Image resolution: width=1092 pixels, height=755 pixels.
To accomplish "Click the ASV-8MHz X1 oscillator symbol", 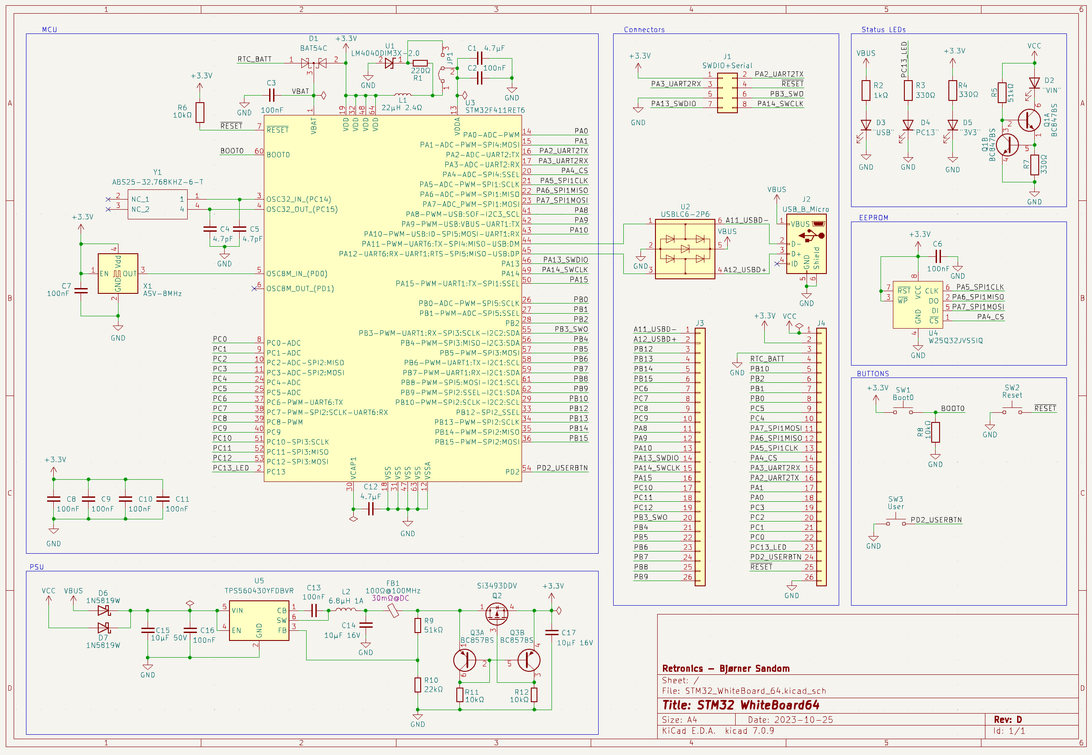I will 118,274.
